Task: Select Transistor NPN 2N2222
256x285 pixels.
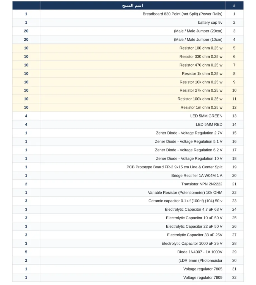Action: [x=202, y=184]
